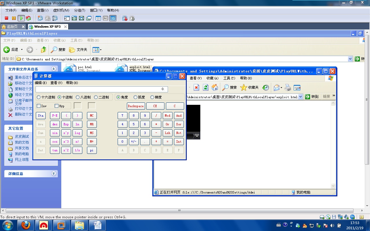The width and height of the screenshot is (370, 231).
Task: Select the 弧度 radians radio button
Action: [x=139, y=97]
